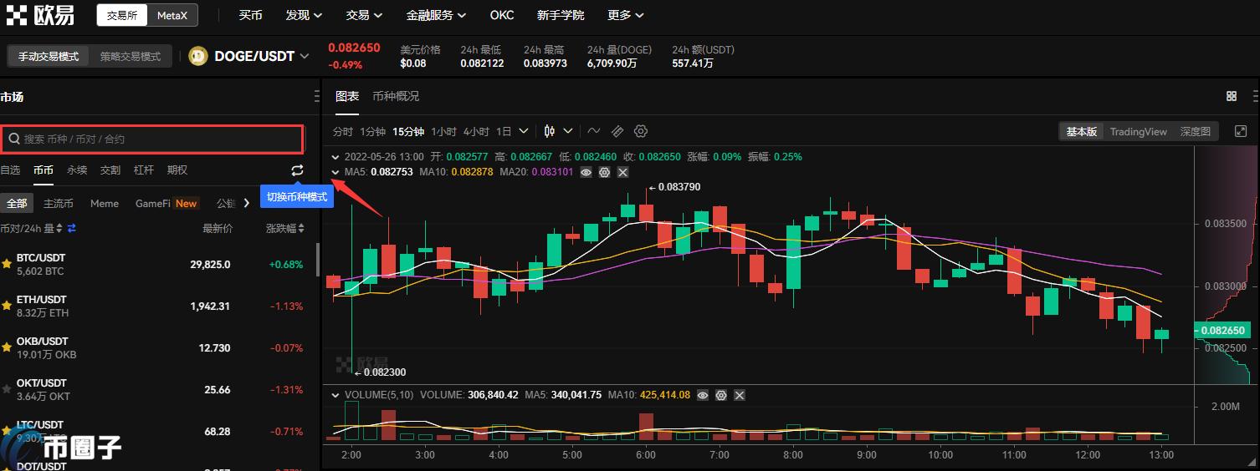Toggle favorite star for OKT/USDT
Image resolution: width=1260 pixels, height=471 pixels.
[x=7, y=389]
